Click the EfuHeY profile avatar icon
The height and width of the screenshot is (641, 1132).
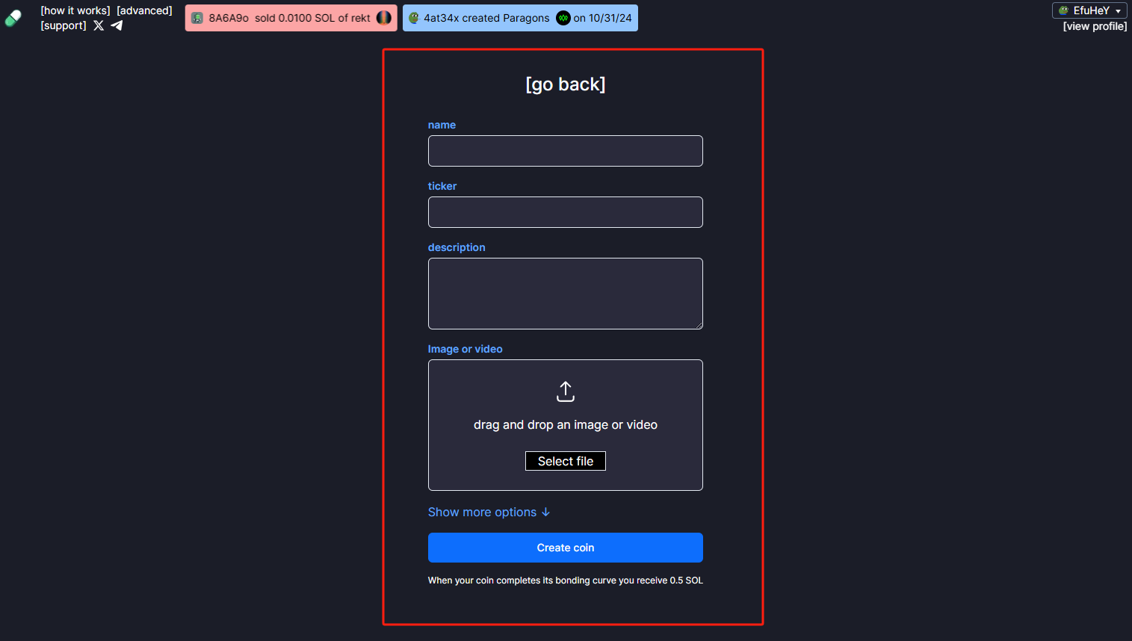tap(1063, 10)
